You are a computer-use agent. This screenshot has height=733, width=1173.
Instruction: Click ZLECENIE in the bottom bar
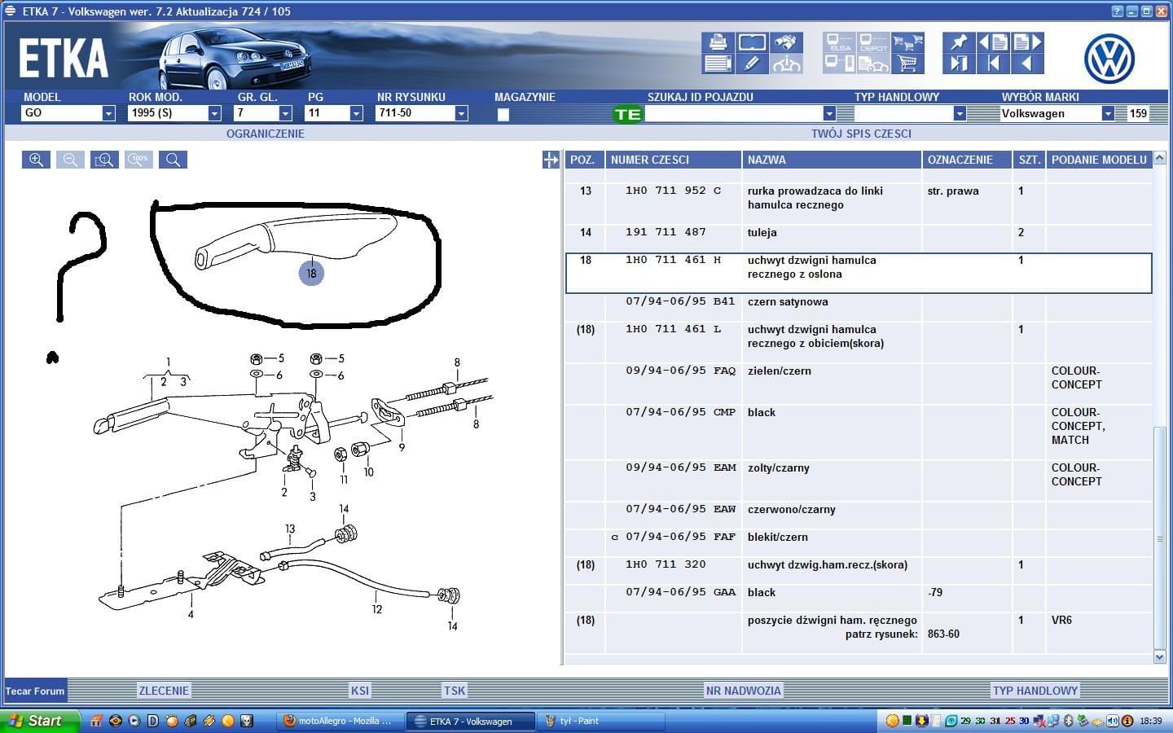pos(164,691)
